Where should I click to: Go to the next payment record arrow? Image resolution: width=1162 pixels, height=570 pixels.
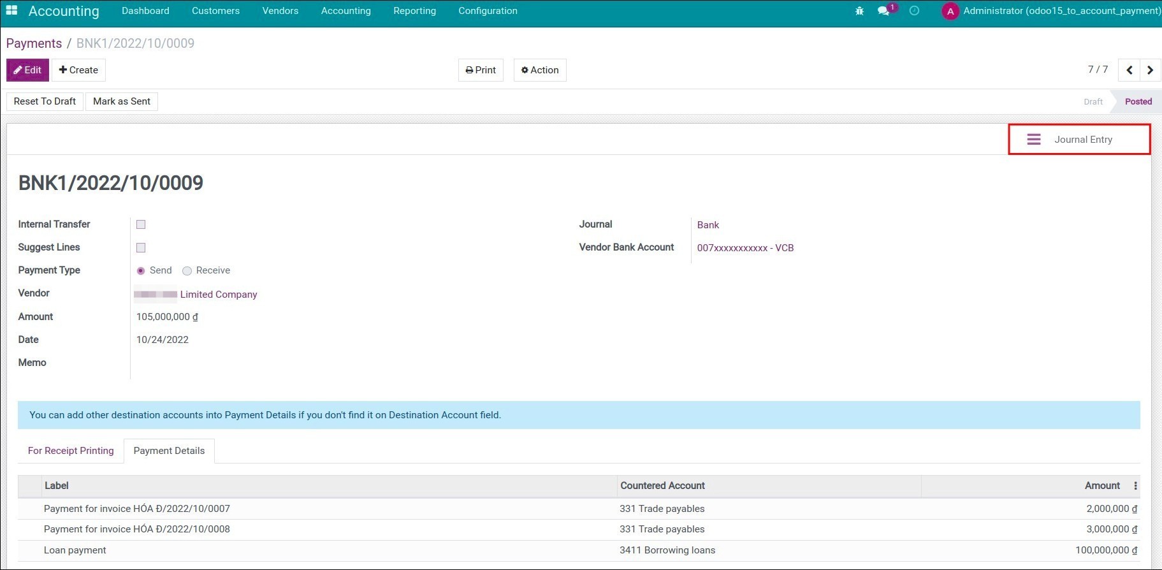pos(1150,70)
